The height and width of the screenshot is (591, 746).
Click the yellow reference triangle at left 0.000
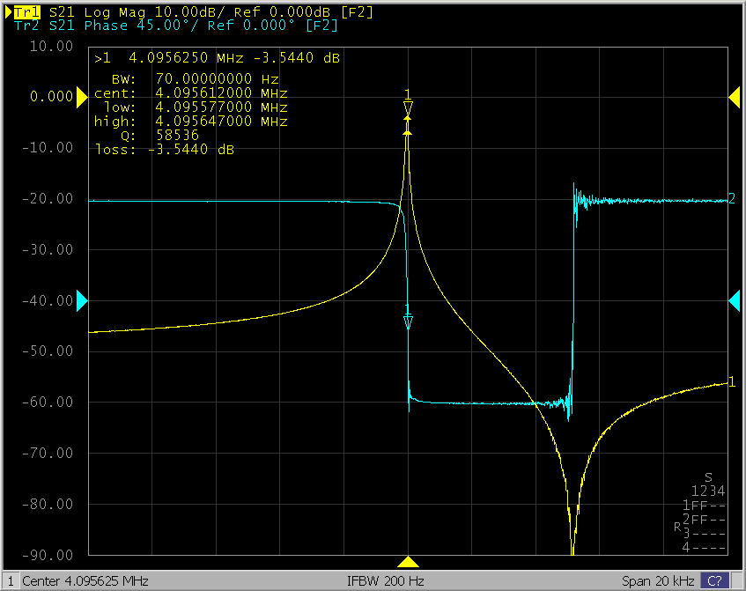coord(83,97)
